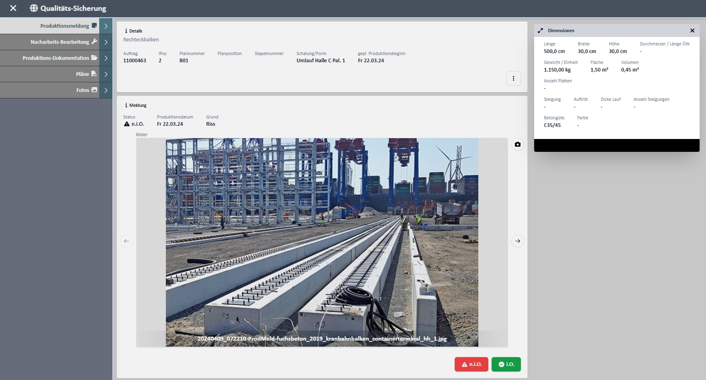Open the Nacharbeits-Bearbeitung menu item
The height and width of the screenshot is (380, 706).
49,42
